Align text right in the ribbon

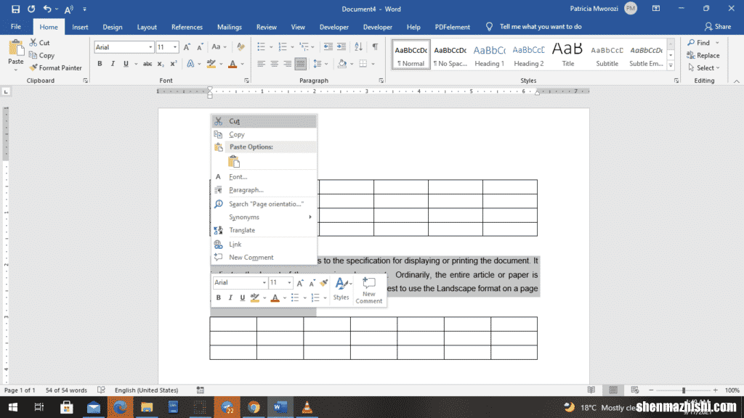coord(288,64)
